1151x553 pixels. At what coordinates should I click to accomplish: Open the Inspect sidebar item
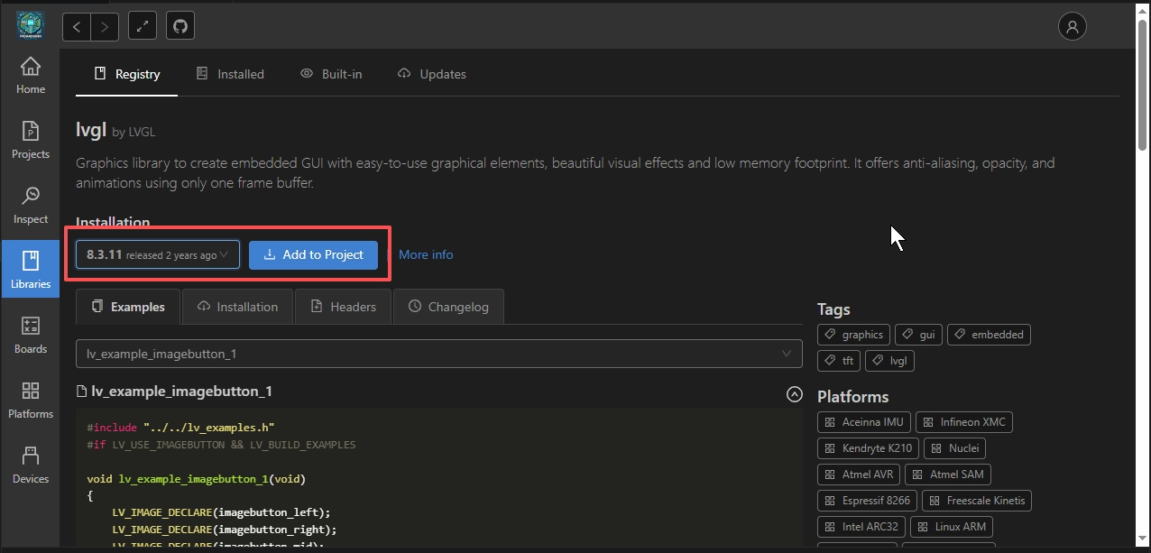tap(30, 206)
